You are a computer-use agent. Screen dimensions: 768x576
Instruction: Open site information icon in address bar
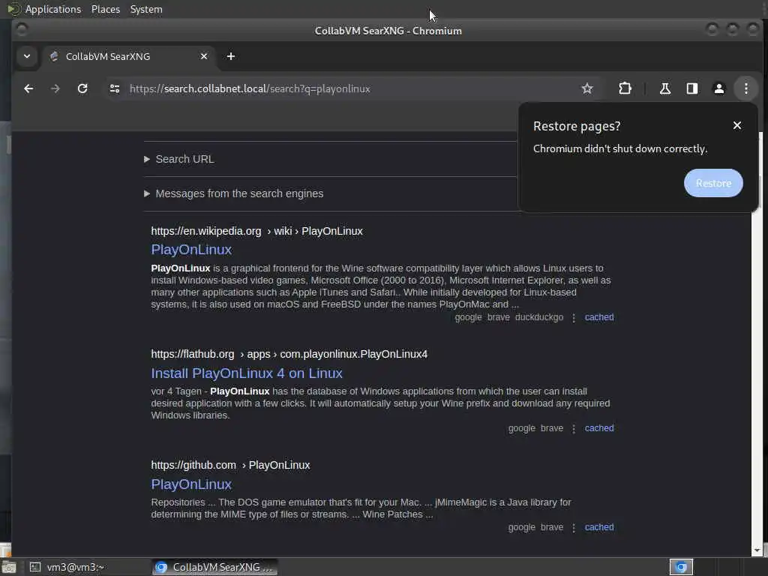point(115,88)
